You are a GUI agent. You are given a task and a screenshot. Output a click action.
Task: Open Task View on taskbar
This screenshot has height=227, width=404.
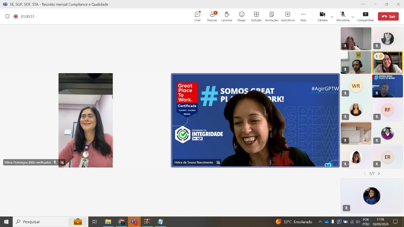(x=95, y=222)
